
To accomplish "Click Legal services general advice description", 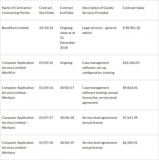I will (x=99, y=30).
